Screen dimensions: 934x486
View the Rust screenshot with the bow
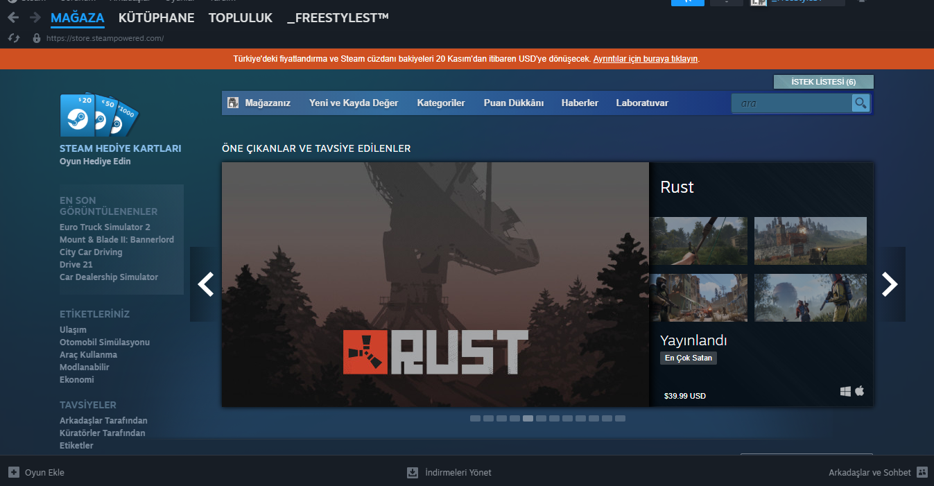tap(699, 241)
